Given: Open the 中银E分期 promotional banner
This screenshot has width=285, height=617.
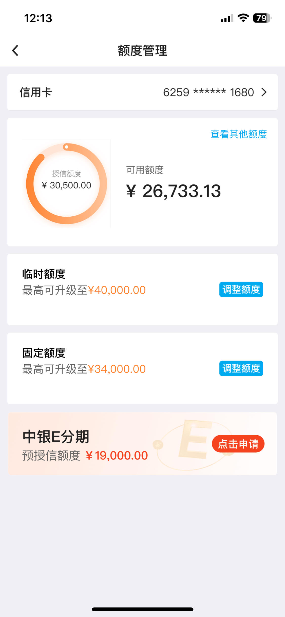Looking at the screenshot, I should click(x=142, y=444).
